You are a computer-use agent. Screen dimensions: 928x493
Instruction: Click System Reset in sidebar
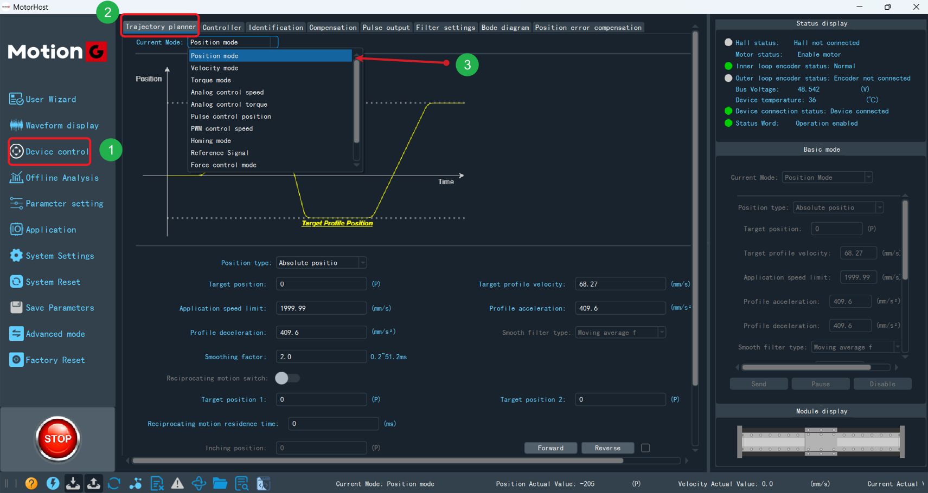tap(45, 282)
